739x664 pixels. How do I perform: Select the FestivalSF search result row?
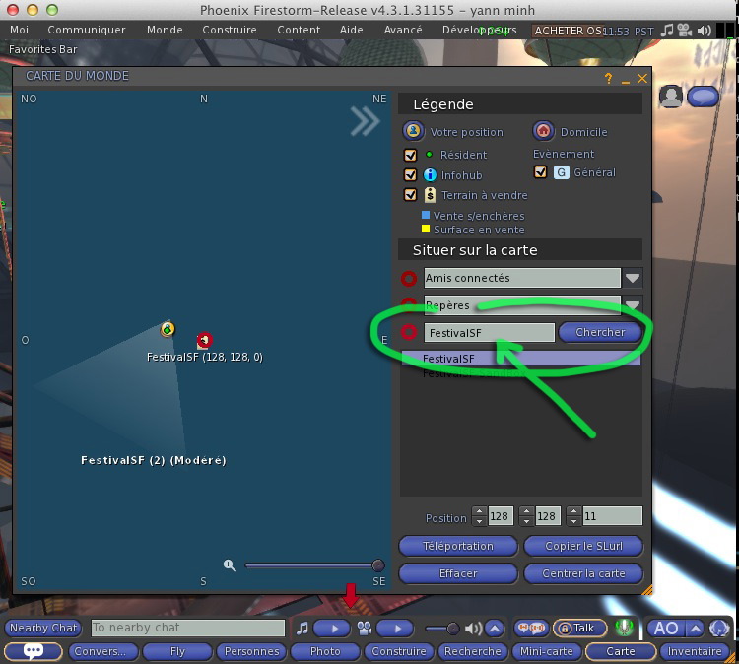[520, 359]
